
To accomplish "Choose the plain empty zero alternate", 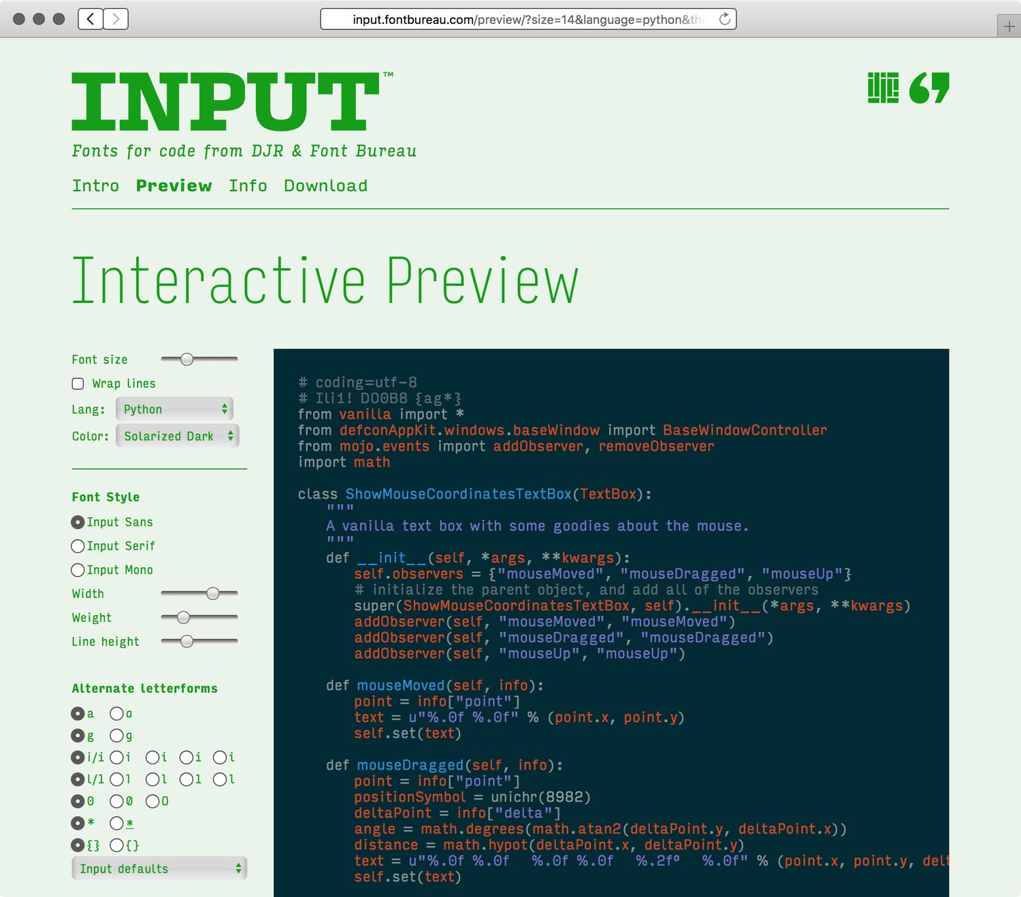I will click(152, 801).
